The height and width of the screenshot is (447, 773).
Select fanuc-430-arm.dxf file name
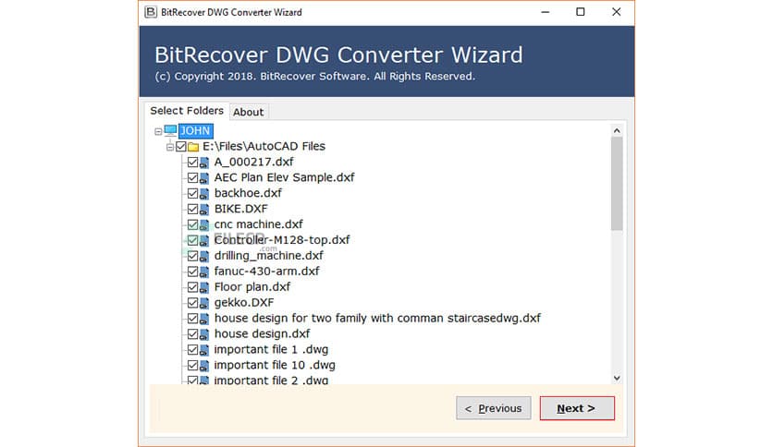[266, 272]
